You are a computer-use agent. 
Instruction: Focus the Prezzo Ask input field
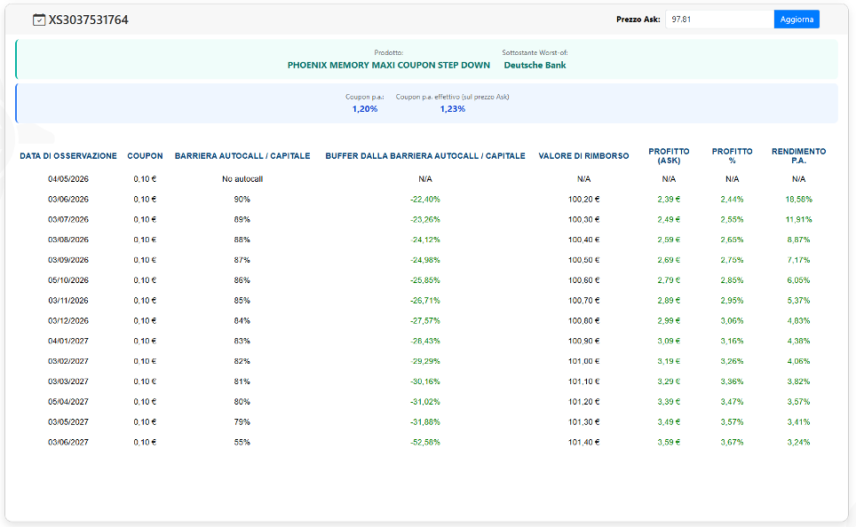pos(717,20)
